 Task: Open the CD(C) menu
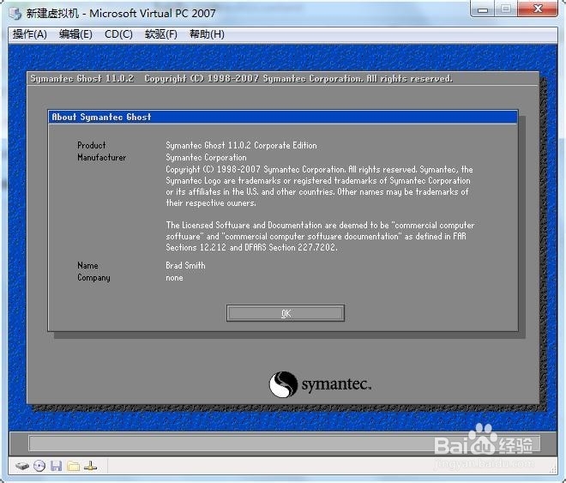(118, 34)
